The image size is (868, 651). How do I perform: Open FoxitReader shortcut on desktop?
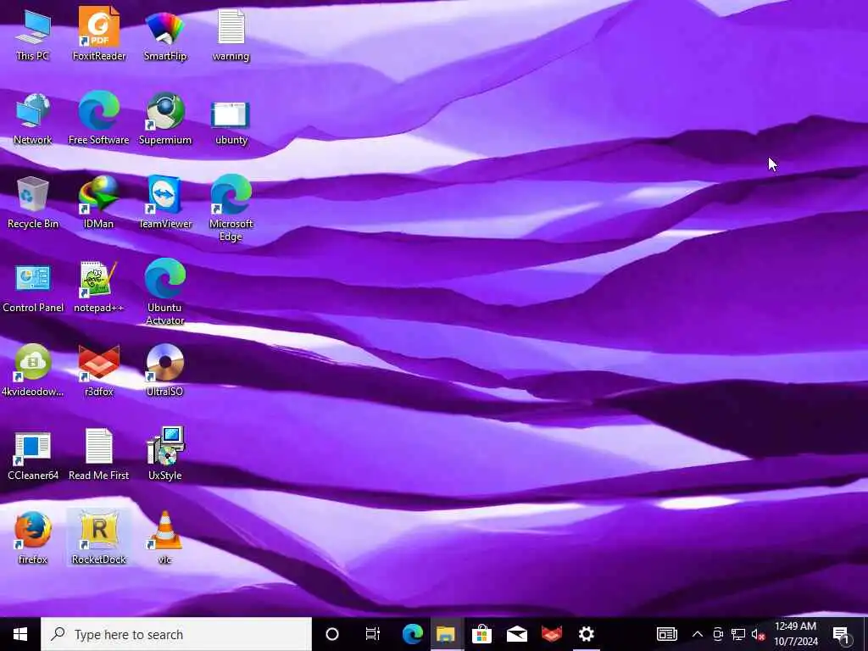pos(99,34)
